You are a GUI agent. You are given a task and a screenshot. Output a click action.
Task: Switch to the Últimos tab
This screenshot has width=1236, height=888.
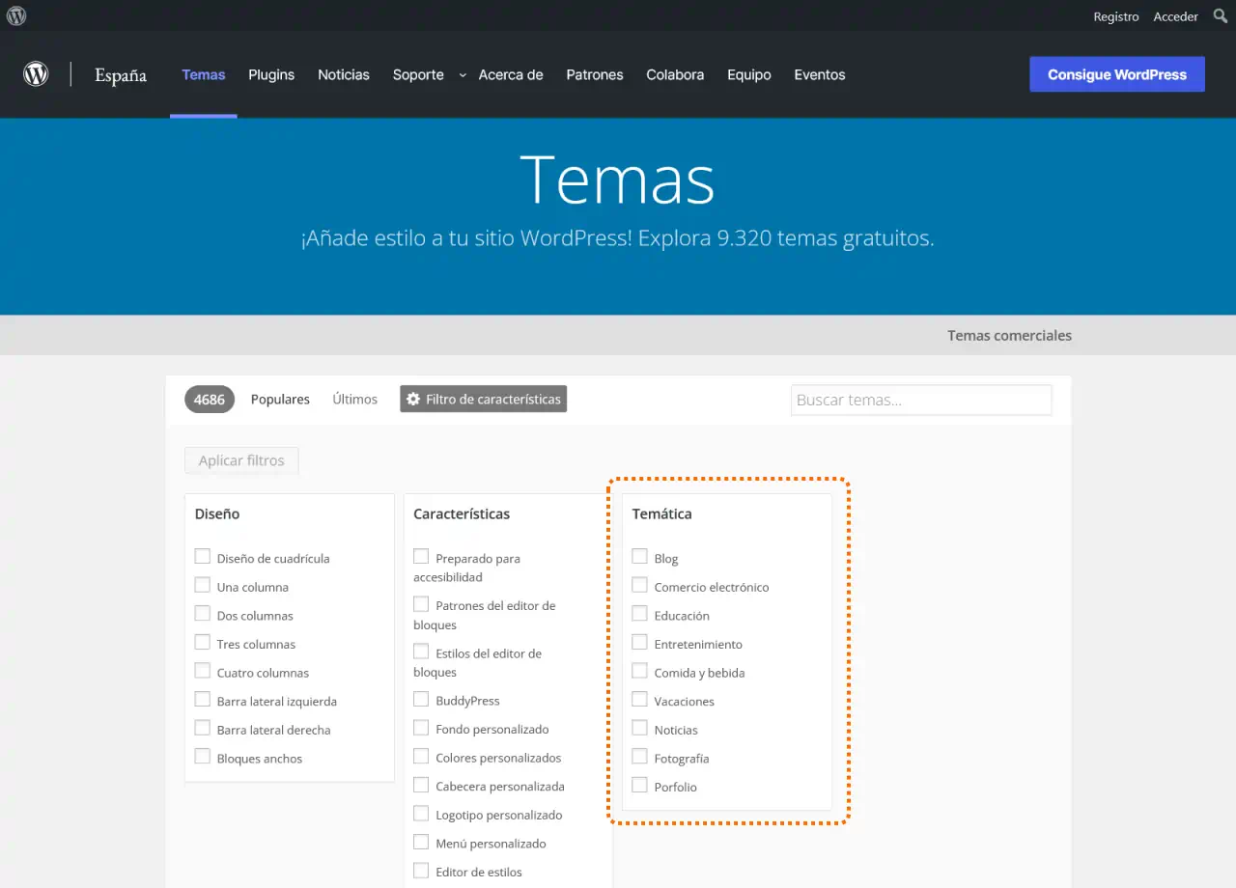click(355, 400)
